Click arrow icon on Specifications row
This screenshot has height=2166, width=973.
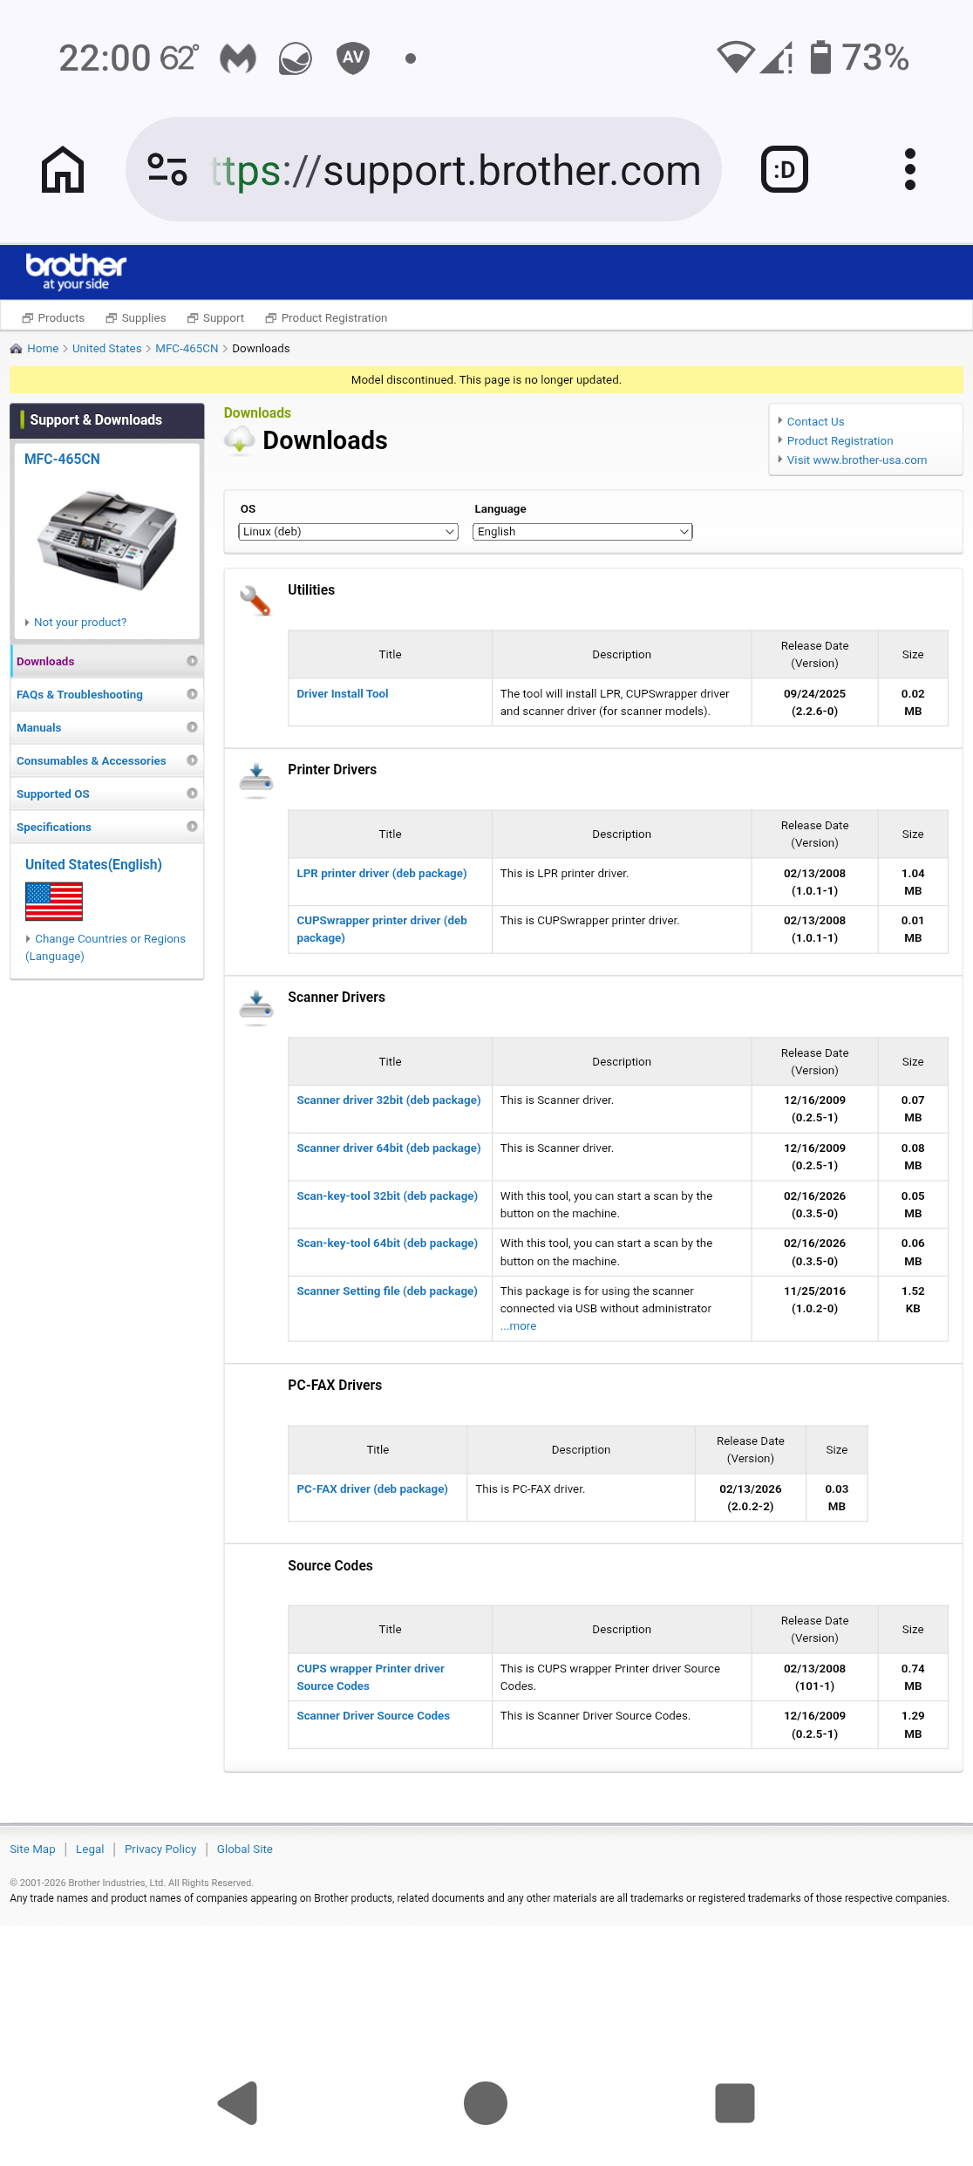192,827
